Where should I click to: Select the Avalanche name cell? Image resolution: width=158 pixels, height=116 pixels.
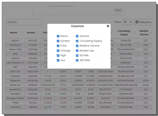pos(15,89)
